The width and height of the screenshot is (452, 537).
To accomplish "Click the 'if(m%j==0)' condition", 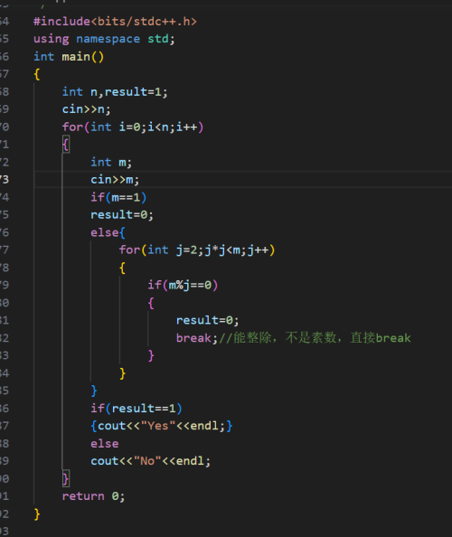I will tap(183, 285).
